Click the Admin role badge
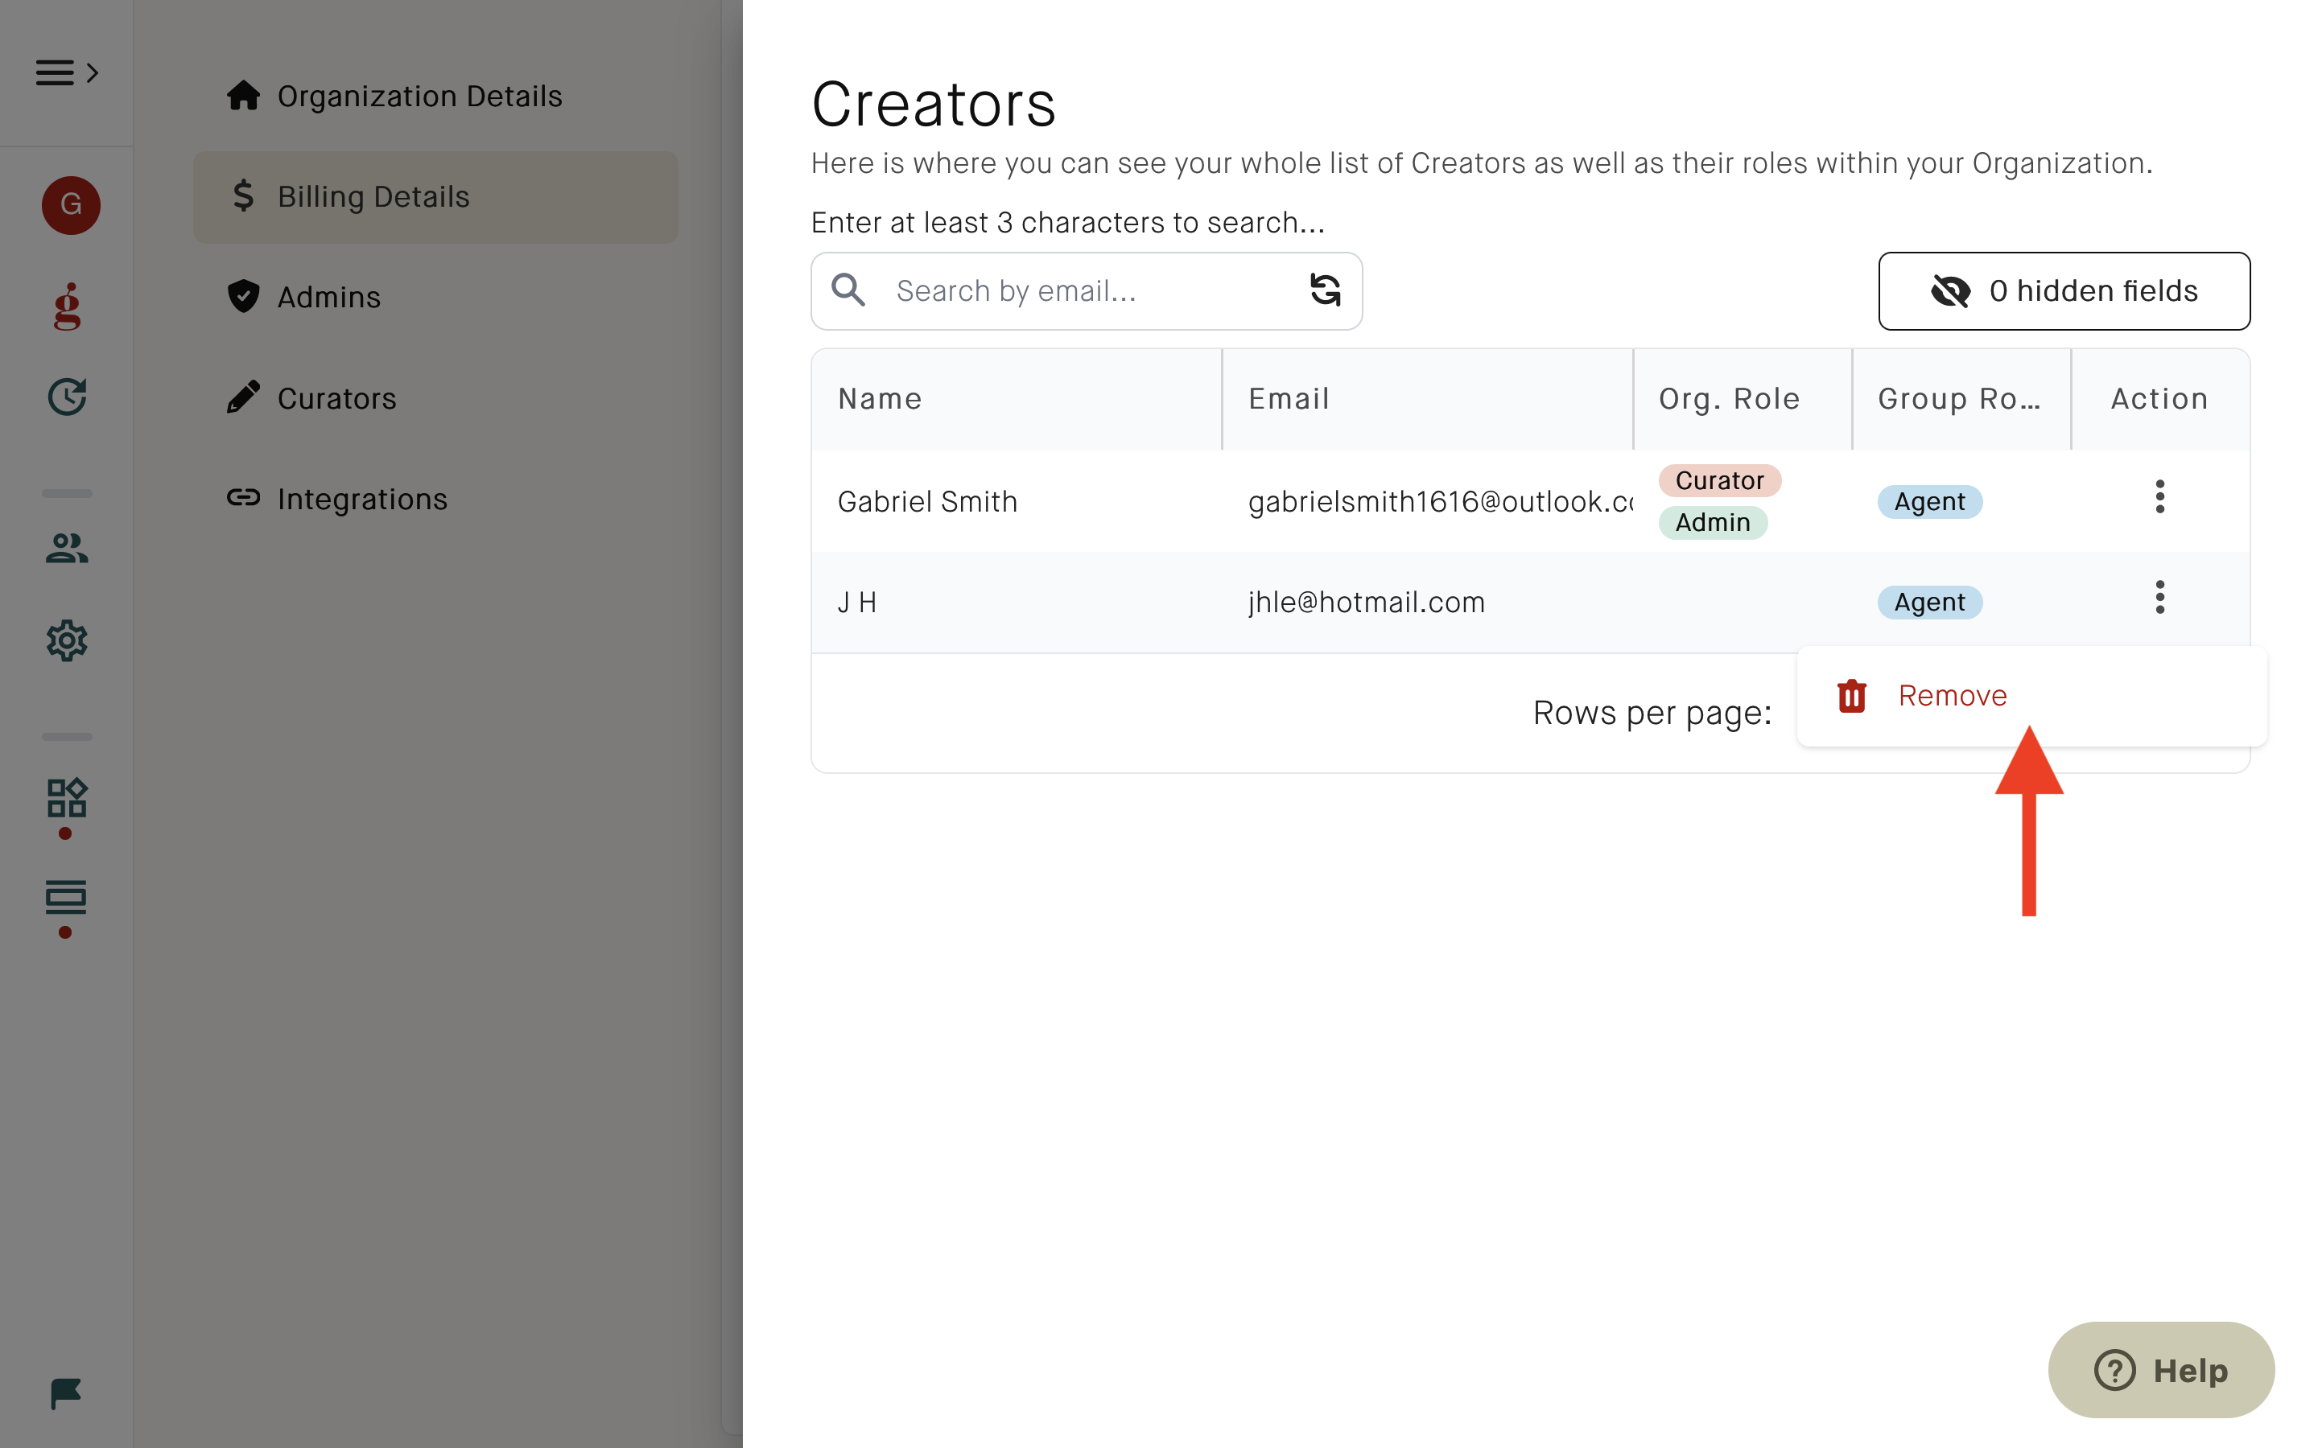 [1713, 522]
